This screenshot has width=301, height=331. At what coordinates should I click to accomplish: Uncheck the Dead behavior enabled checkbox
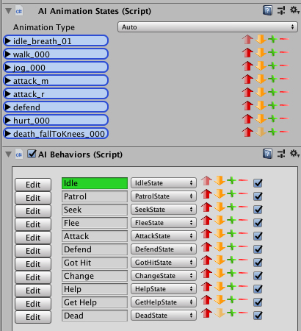[x=258, y=316]
